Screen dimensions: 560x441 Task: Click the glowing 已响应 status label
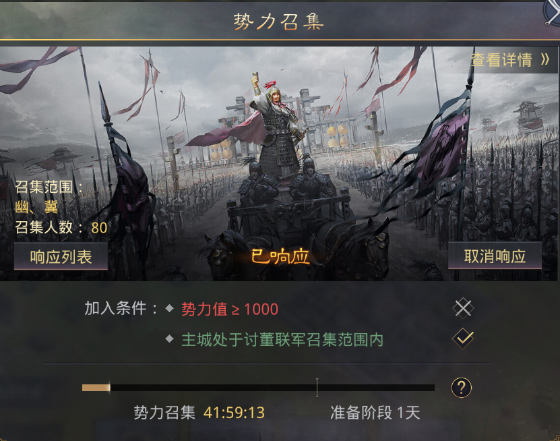[280, 256]
